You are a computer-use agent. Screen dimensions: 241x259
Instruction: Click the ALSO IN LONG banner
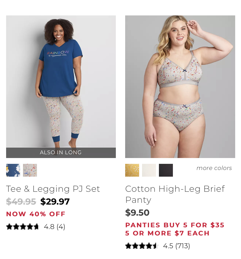61,152
